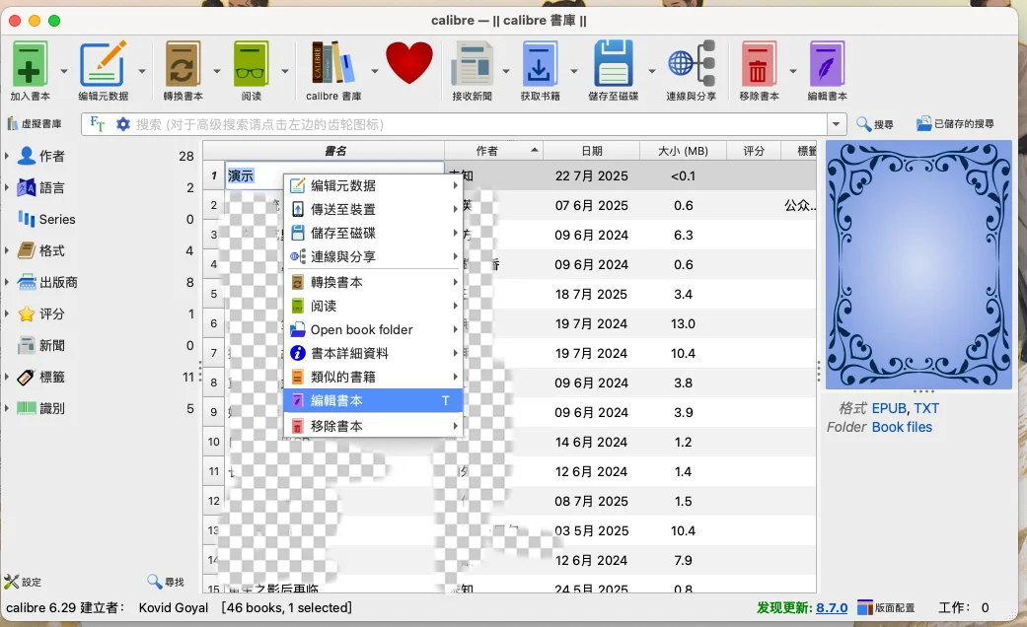This screenshot has height=627, width=1027.
Task: Choose Remove books in context menu
Action: point(373,426)
